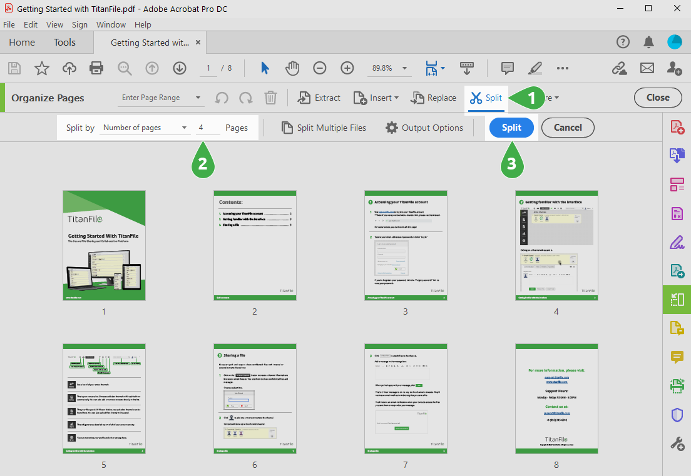Click the Fit width page icon

click(x=431, y=68)
